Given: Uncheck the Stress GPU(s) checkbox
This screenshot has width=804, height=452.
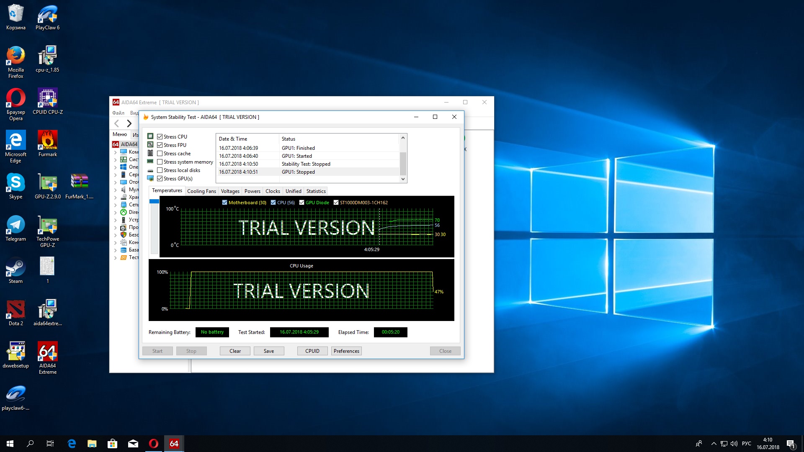Looking at the screenshot, I should tap(160, 179).
